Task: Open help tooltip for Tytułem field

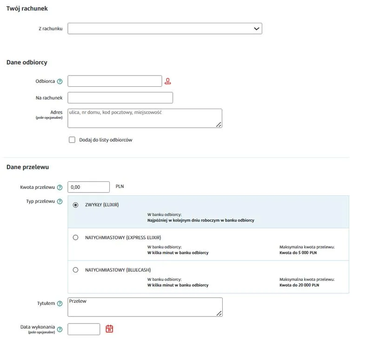Action: point(60,303)
